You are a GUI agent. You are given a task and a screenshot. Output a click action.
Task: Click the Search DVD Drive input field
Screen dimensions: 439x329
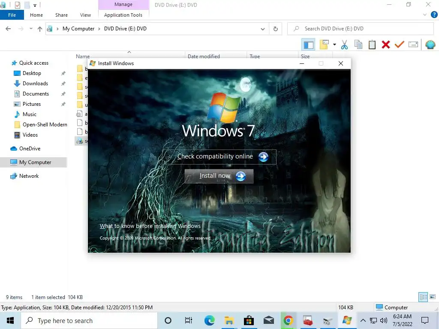tap(361, 29)
